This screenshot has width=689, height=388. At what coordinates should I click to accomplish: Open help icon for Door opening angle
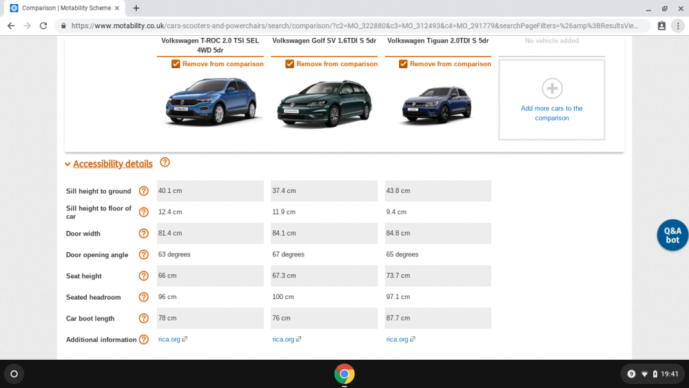pyautogui.click(x=144, y=255)
